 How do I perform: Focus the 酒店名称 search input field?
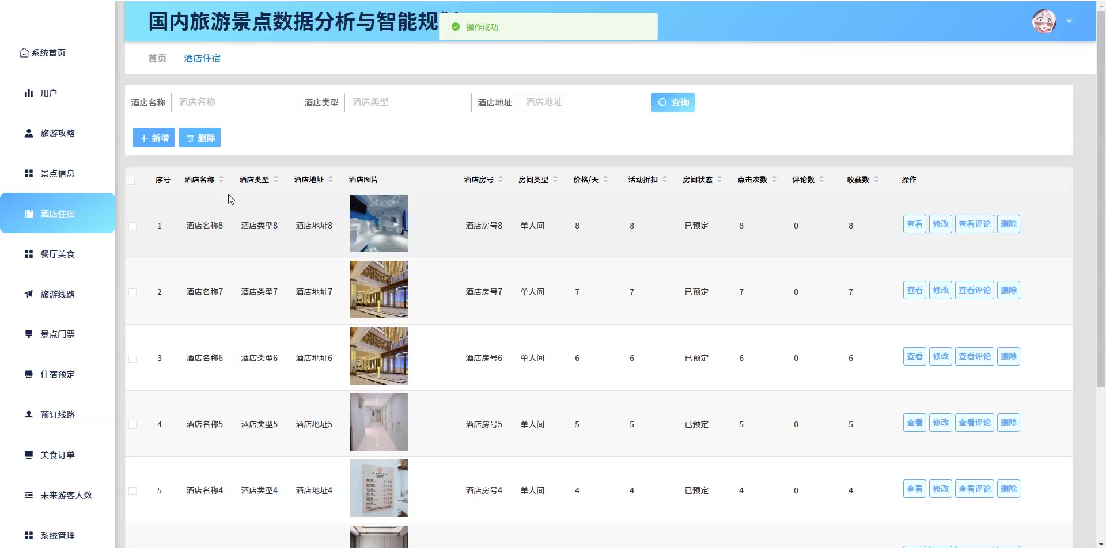pos(234,102)
